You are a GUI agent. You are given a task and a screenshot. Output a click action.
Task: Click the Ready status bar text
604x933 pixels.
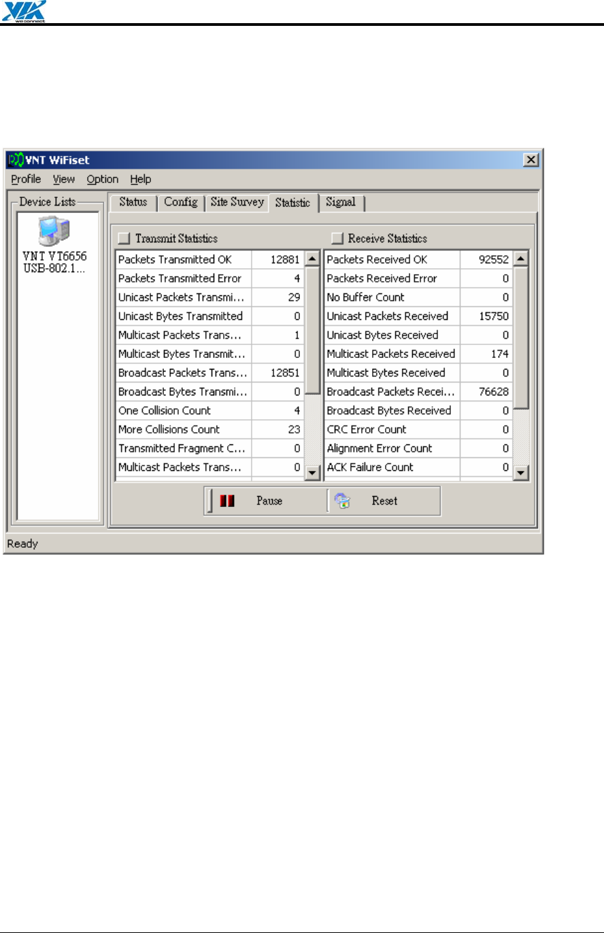tap(22, 544)
